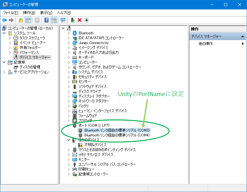Click the battery category icon
This screenshot has width=247, height=192.
(75, 106)
